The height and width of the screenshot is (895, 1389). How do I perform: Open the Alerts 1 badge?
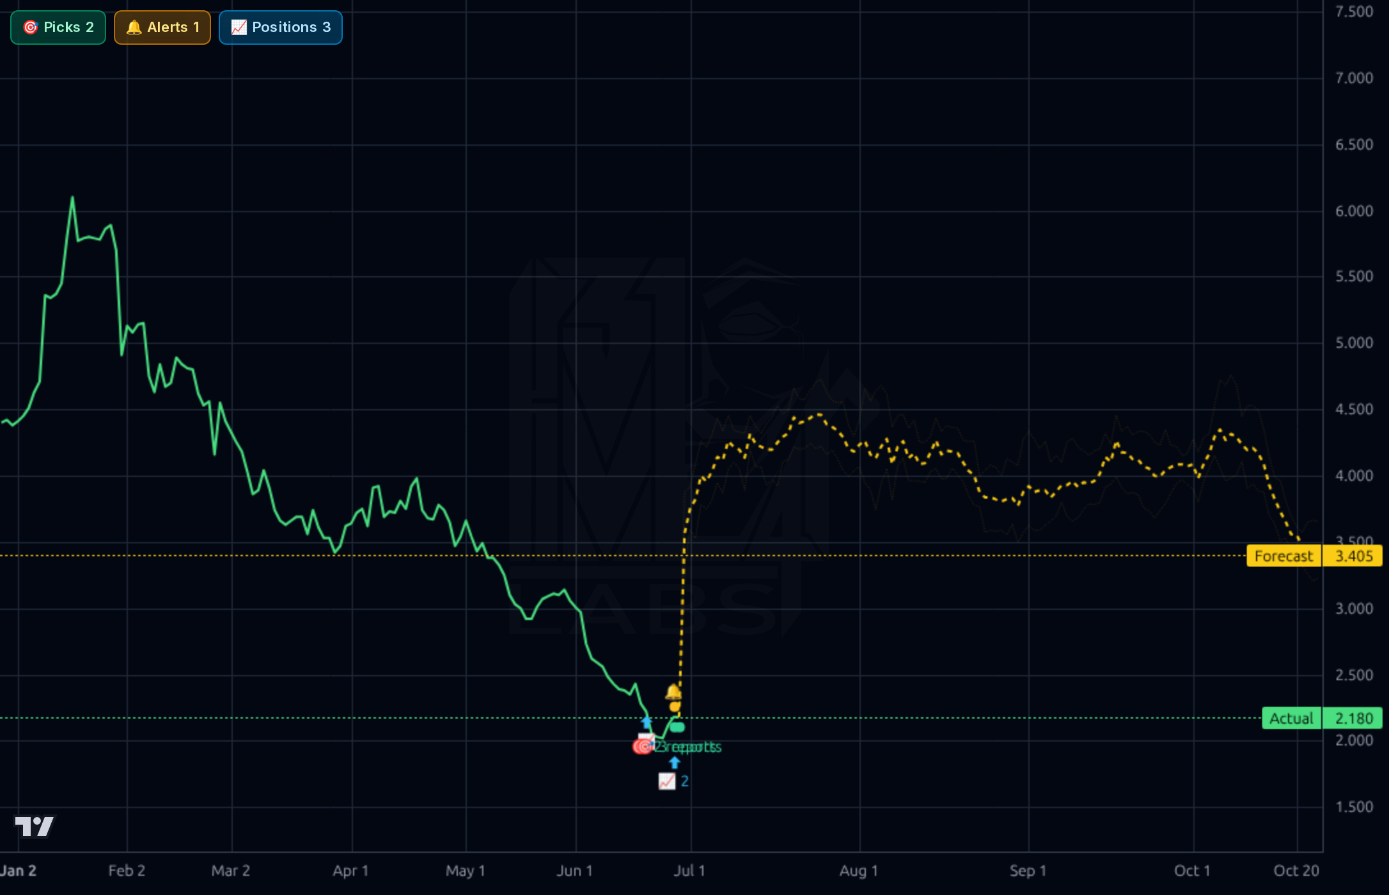click(162, 27)
